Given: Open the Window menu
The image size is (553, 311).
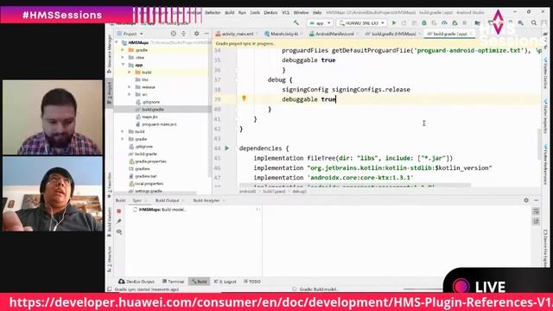Looking at the screenshot, I should click(301, 12).
